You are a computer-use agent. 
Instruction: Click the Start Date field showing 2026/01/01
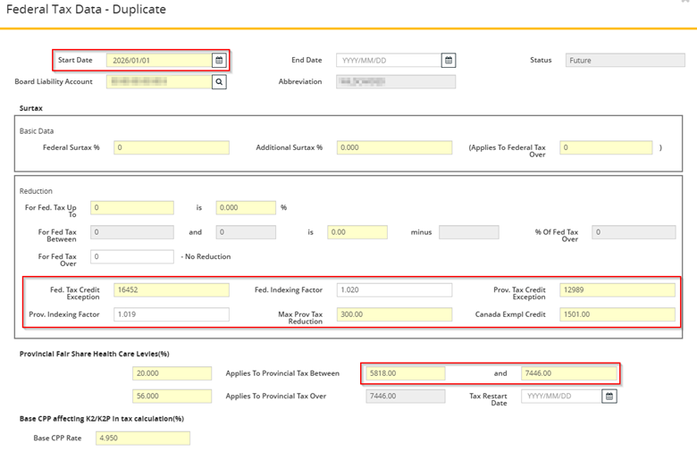(159, 61)
